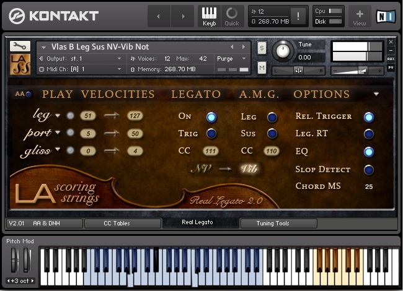
Task: Toggle EQ option
Action: coord(369,152)
